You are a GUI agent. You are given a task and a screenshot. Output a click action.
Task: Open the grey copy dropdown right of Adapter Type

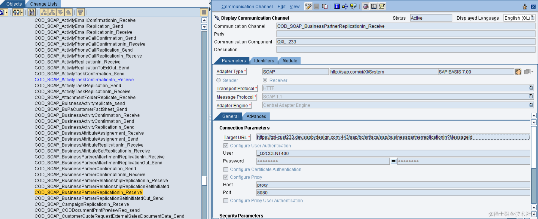click(x=529, y=72)
